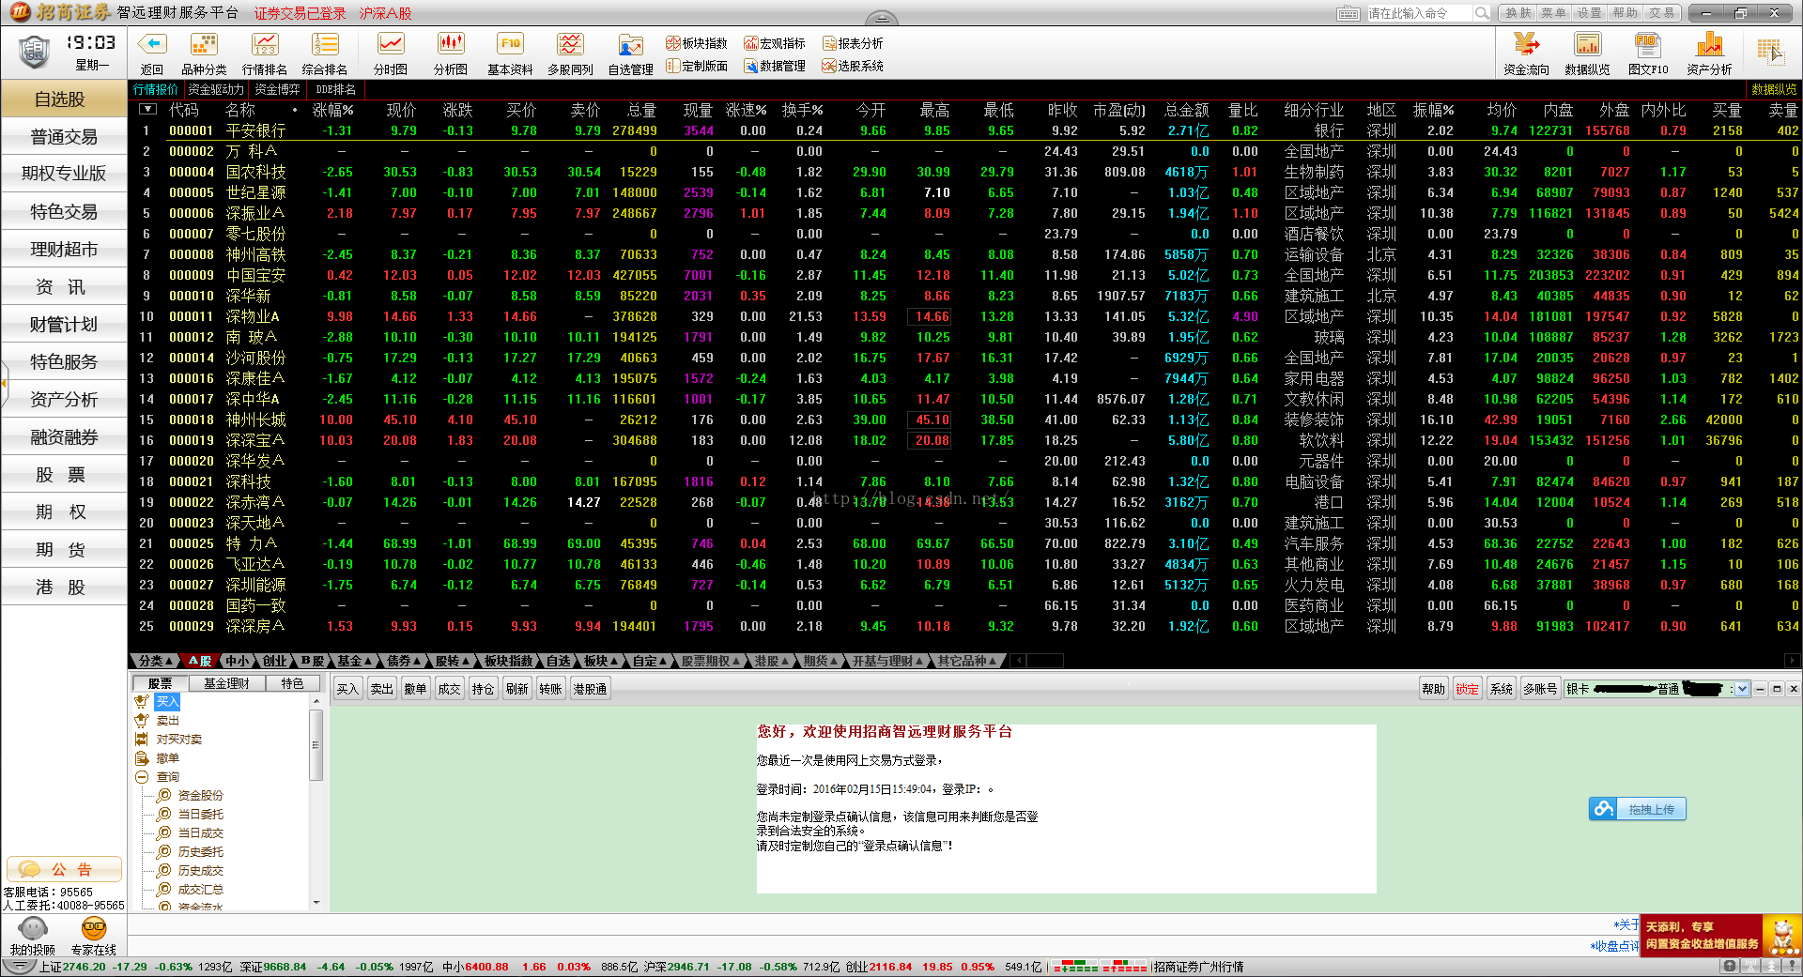Click the 持仓 holdings button
The image size is (1803, 977).
pyautogui.click(x=483, y=689)
